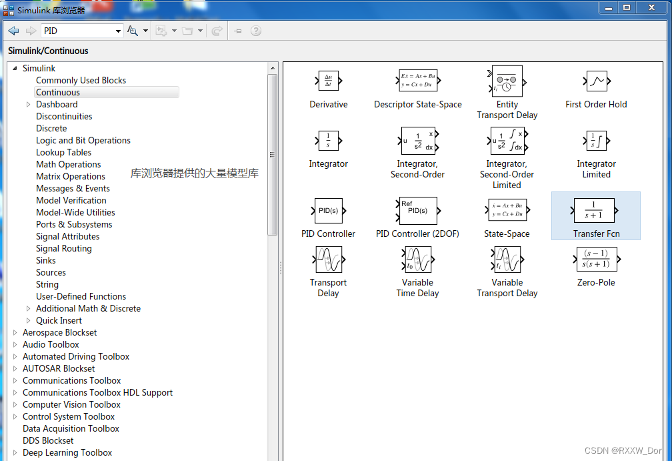Open search options dropdown arrow

145,31
